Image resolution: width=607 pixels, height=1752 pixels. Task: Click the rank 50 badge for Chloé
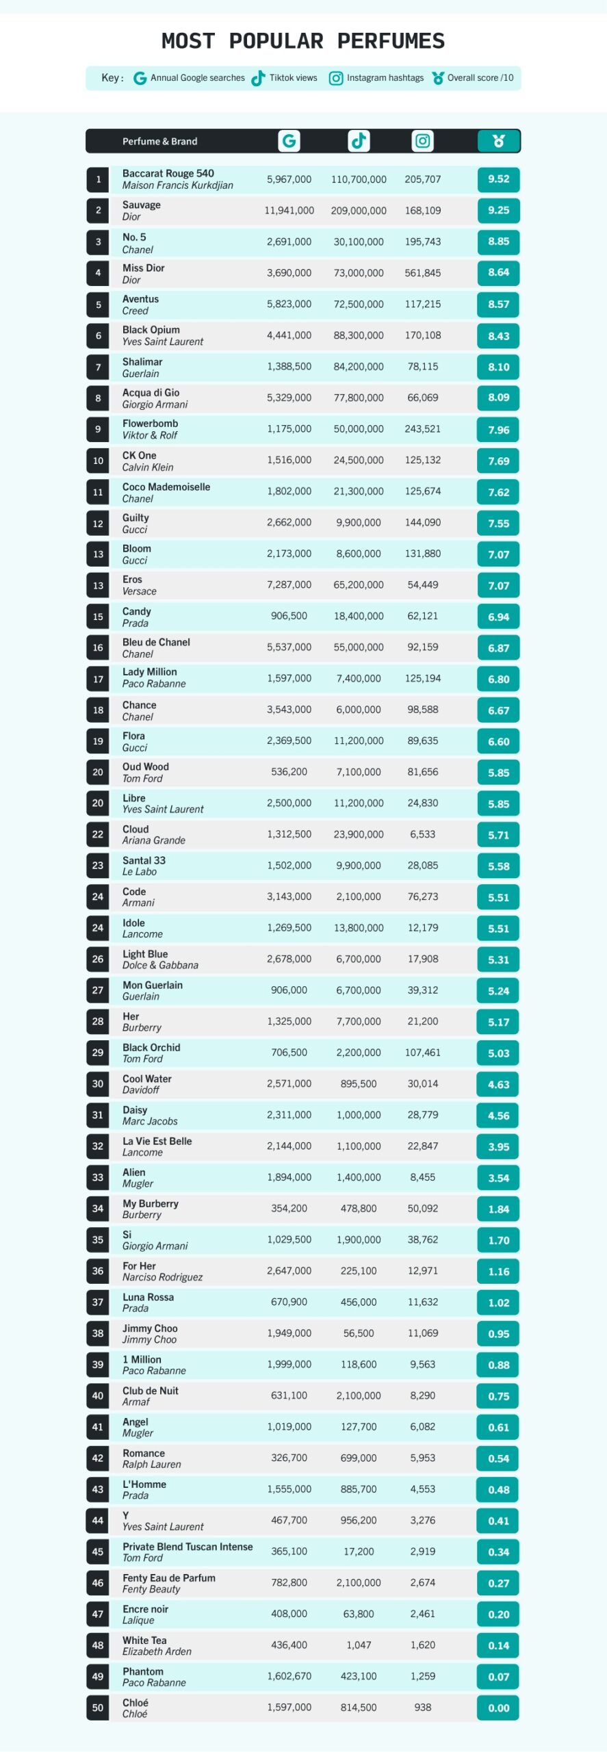(98, 1708)
